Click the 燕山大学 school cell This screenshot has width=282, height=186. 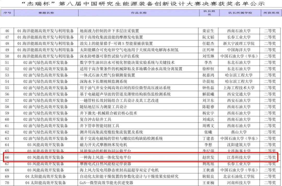point(239,132)
